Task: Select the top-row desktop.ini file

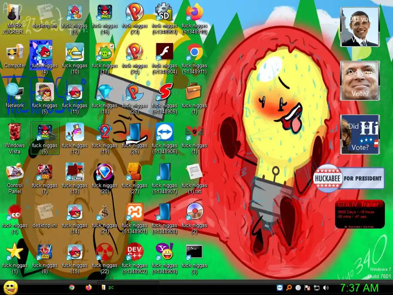Action: coord(45,13)
